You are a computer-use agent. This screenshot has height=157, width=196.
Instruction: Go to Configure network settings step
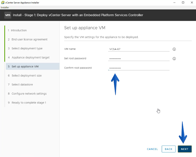(x=27, y=94)
